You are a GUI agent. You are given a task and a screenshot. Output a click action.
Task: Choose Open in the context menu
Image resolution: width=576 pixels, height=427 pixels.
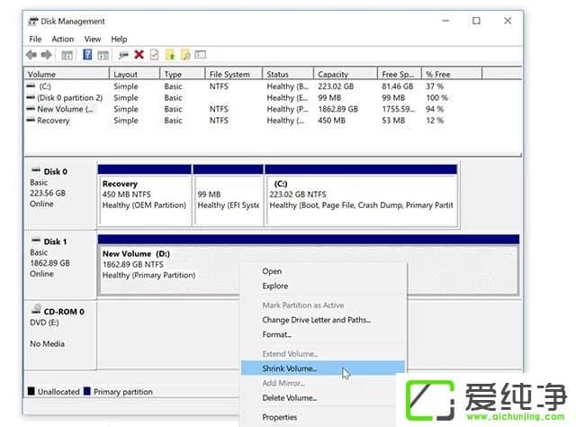coord(323,271)
